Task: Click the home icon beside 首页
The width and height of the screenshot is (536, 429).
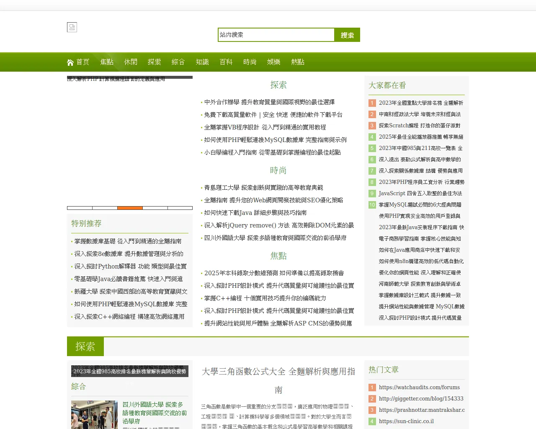Action: (70, 62)
